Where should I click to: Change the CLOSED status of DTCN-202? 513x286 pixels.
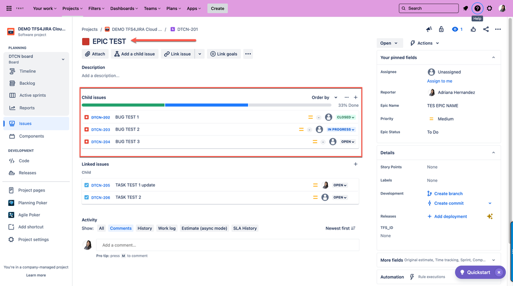click(346, 117)
